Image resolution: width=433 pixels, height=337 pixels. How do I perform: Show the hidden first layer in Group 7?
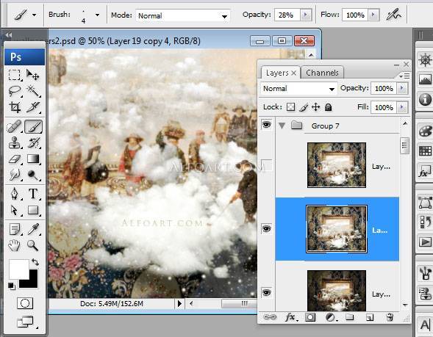tap(266, 165)
